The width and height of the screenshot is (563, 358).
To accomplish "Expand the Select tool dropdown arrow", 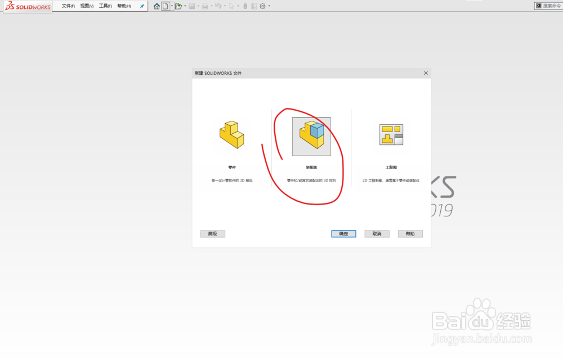I will pos(238,6).
